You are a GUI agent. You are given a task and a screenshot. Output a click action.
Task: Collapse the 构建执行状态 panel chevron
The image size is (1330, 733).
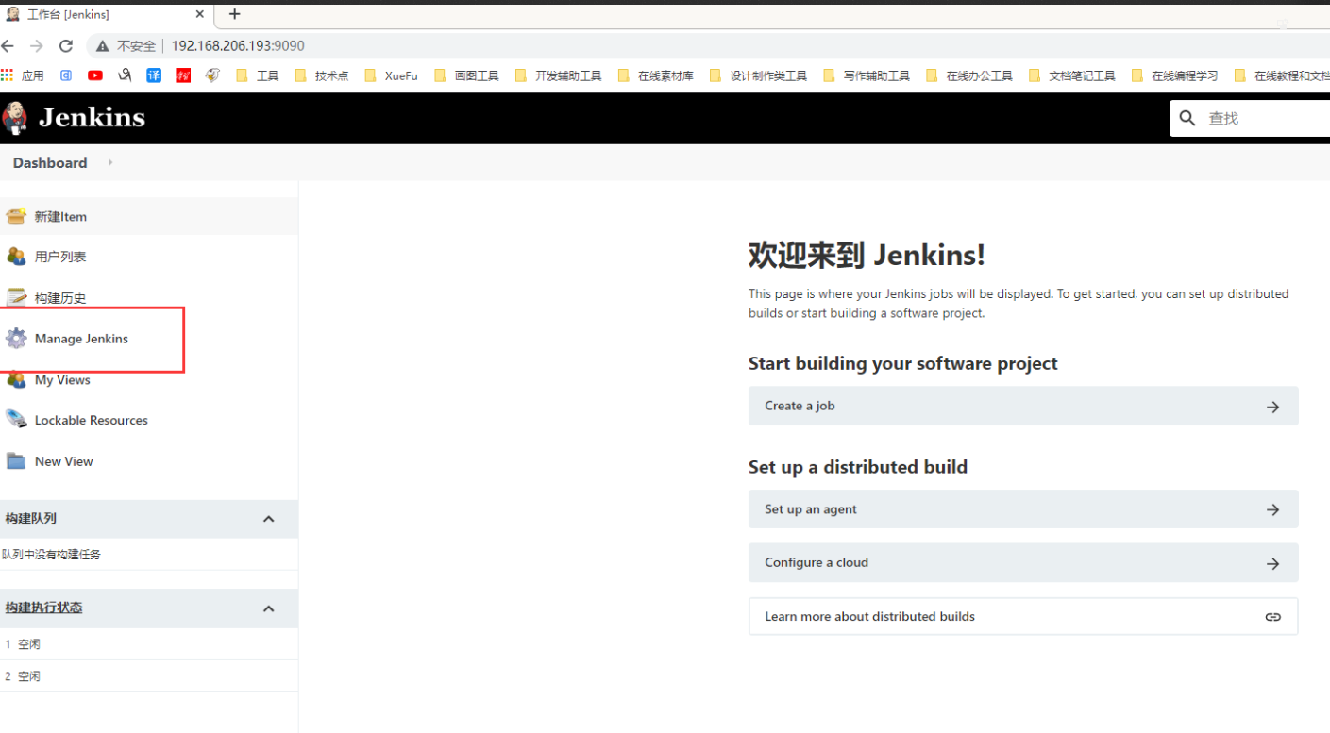coord(268,608)
